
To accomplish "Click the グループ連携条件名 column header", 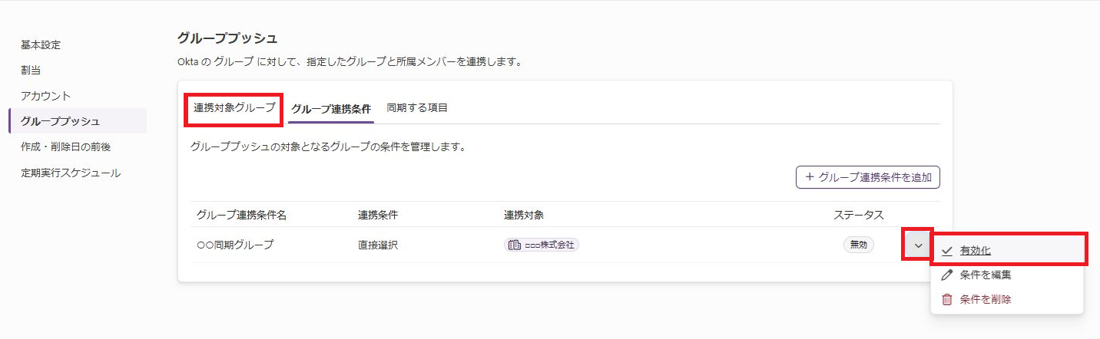I will tap(241, 215).
